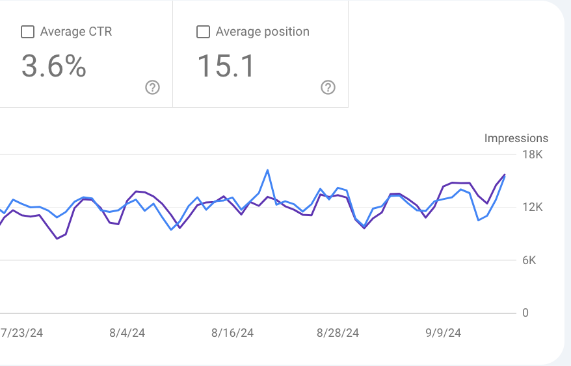Select the 8/4/24 date on the axis
Screen dimensions: 571x366
(127, 333)
